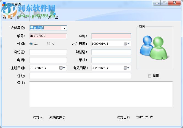Click the 添加日期 value 2017-07-17
The width and height of the screenshot is (183, 128).
(144, 117)
